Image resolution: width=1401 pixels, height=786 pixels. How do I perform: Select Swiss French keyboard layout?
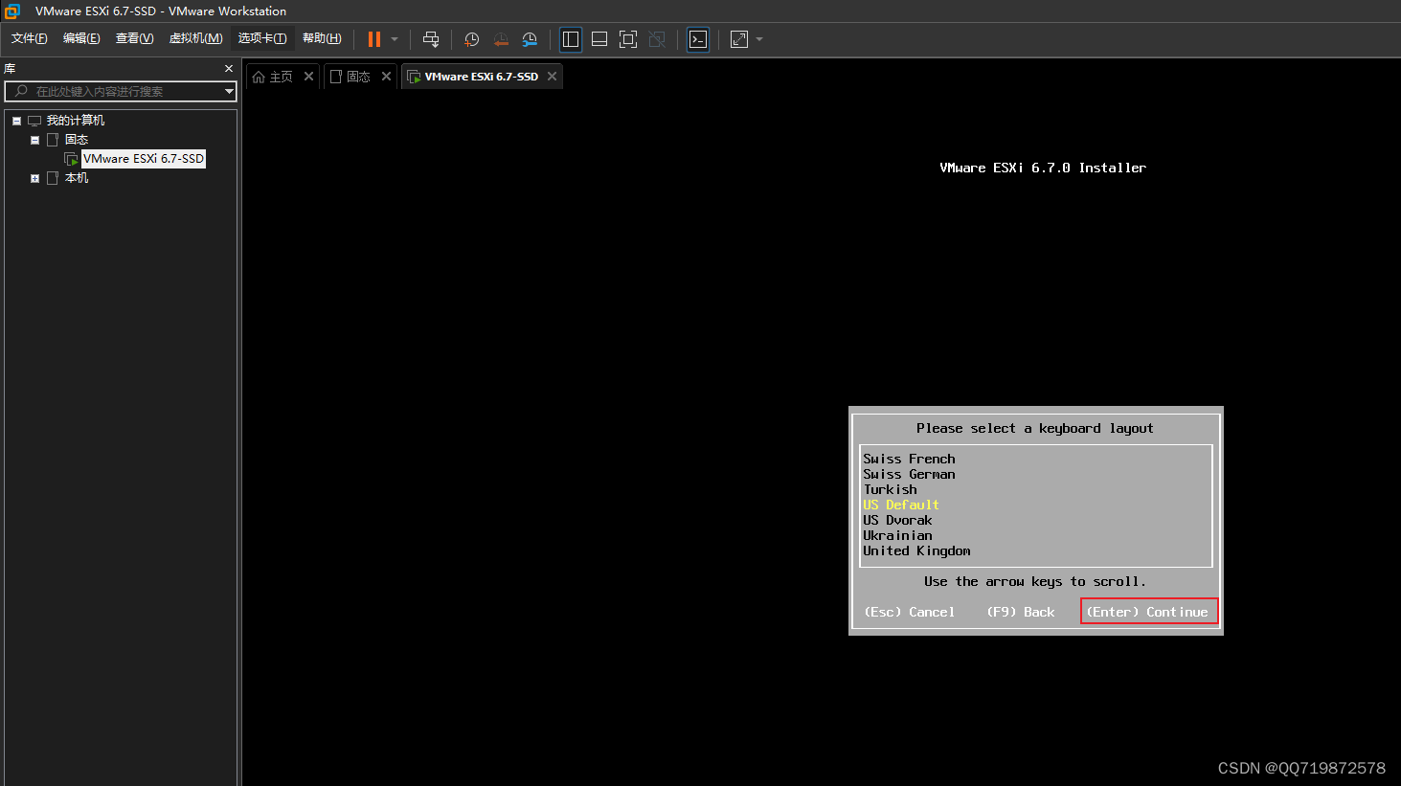pos(909,460)
